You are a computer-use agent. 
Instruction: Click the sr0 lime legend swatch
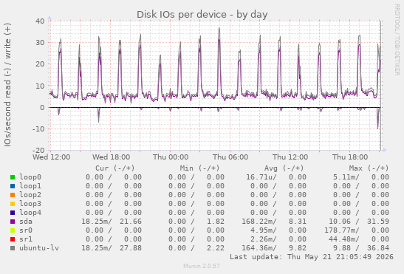13,230
